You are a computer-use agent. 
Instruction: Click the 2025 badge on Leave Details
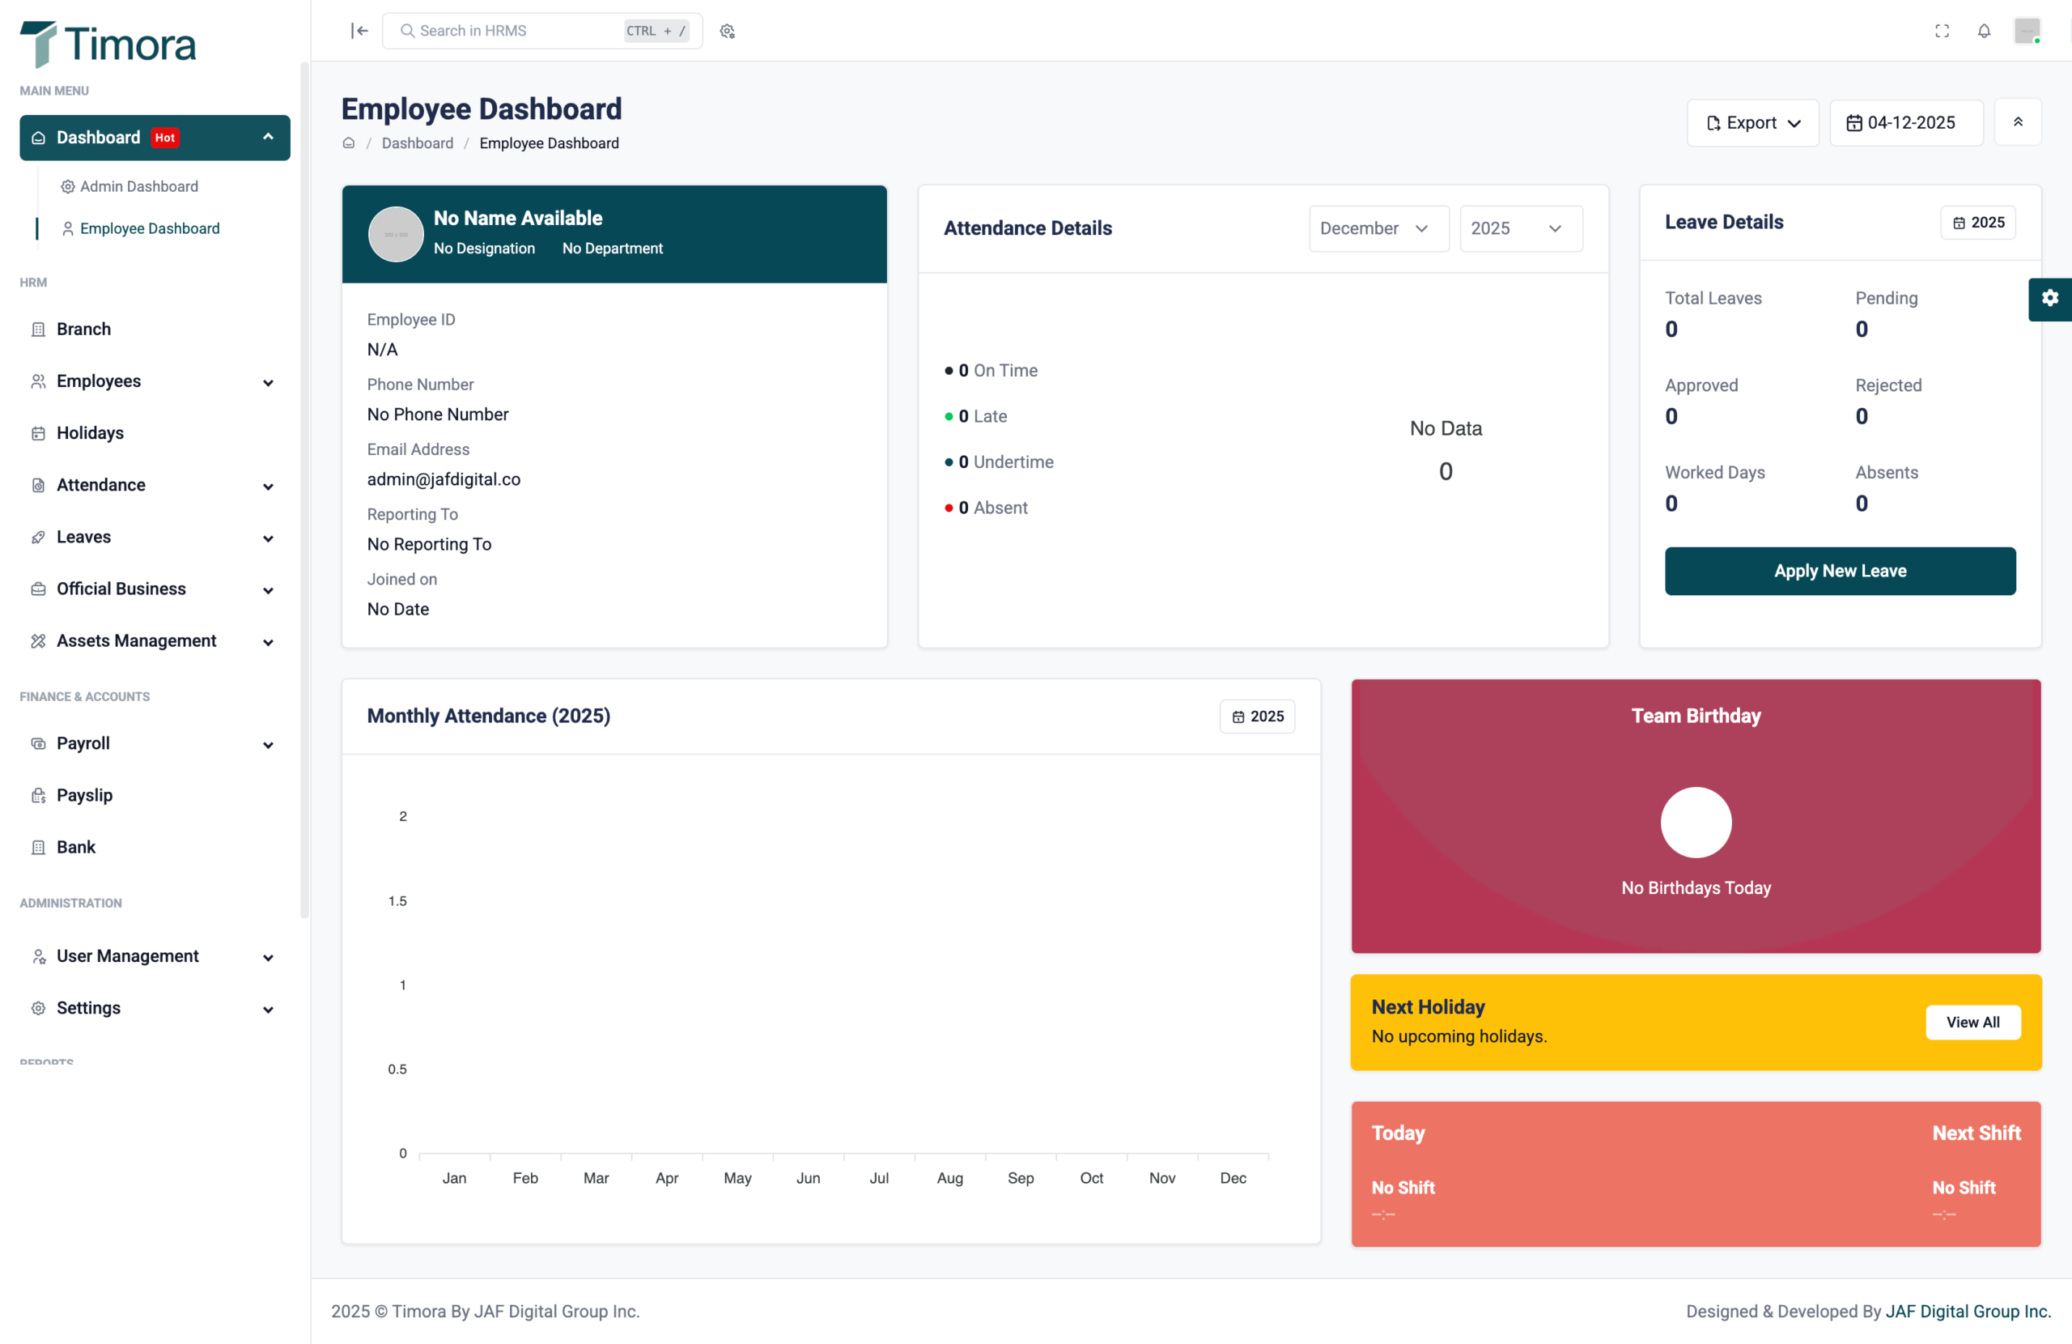pos(1978,222)
